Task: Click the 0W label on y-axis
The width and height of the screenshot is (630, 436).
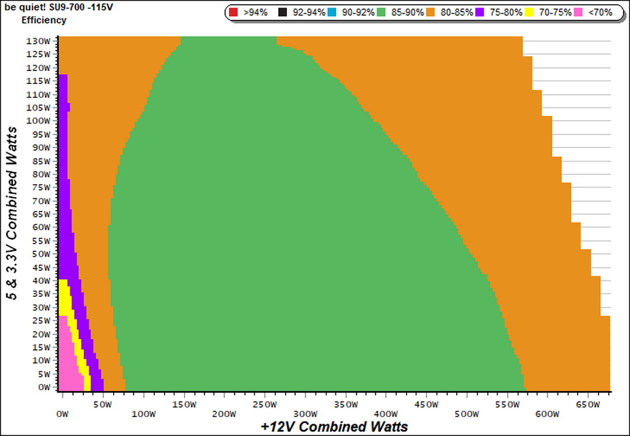Action: coord(44,387)
